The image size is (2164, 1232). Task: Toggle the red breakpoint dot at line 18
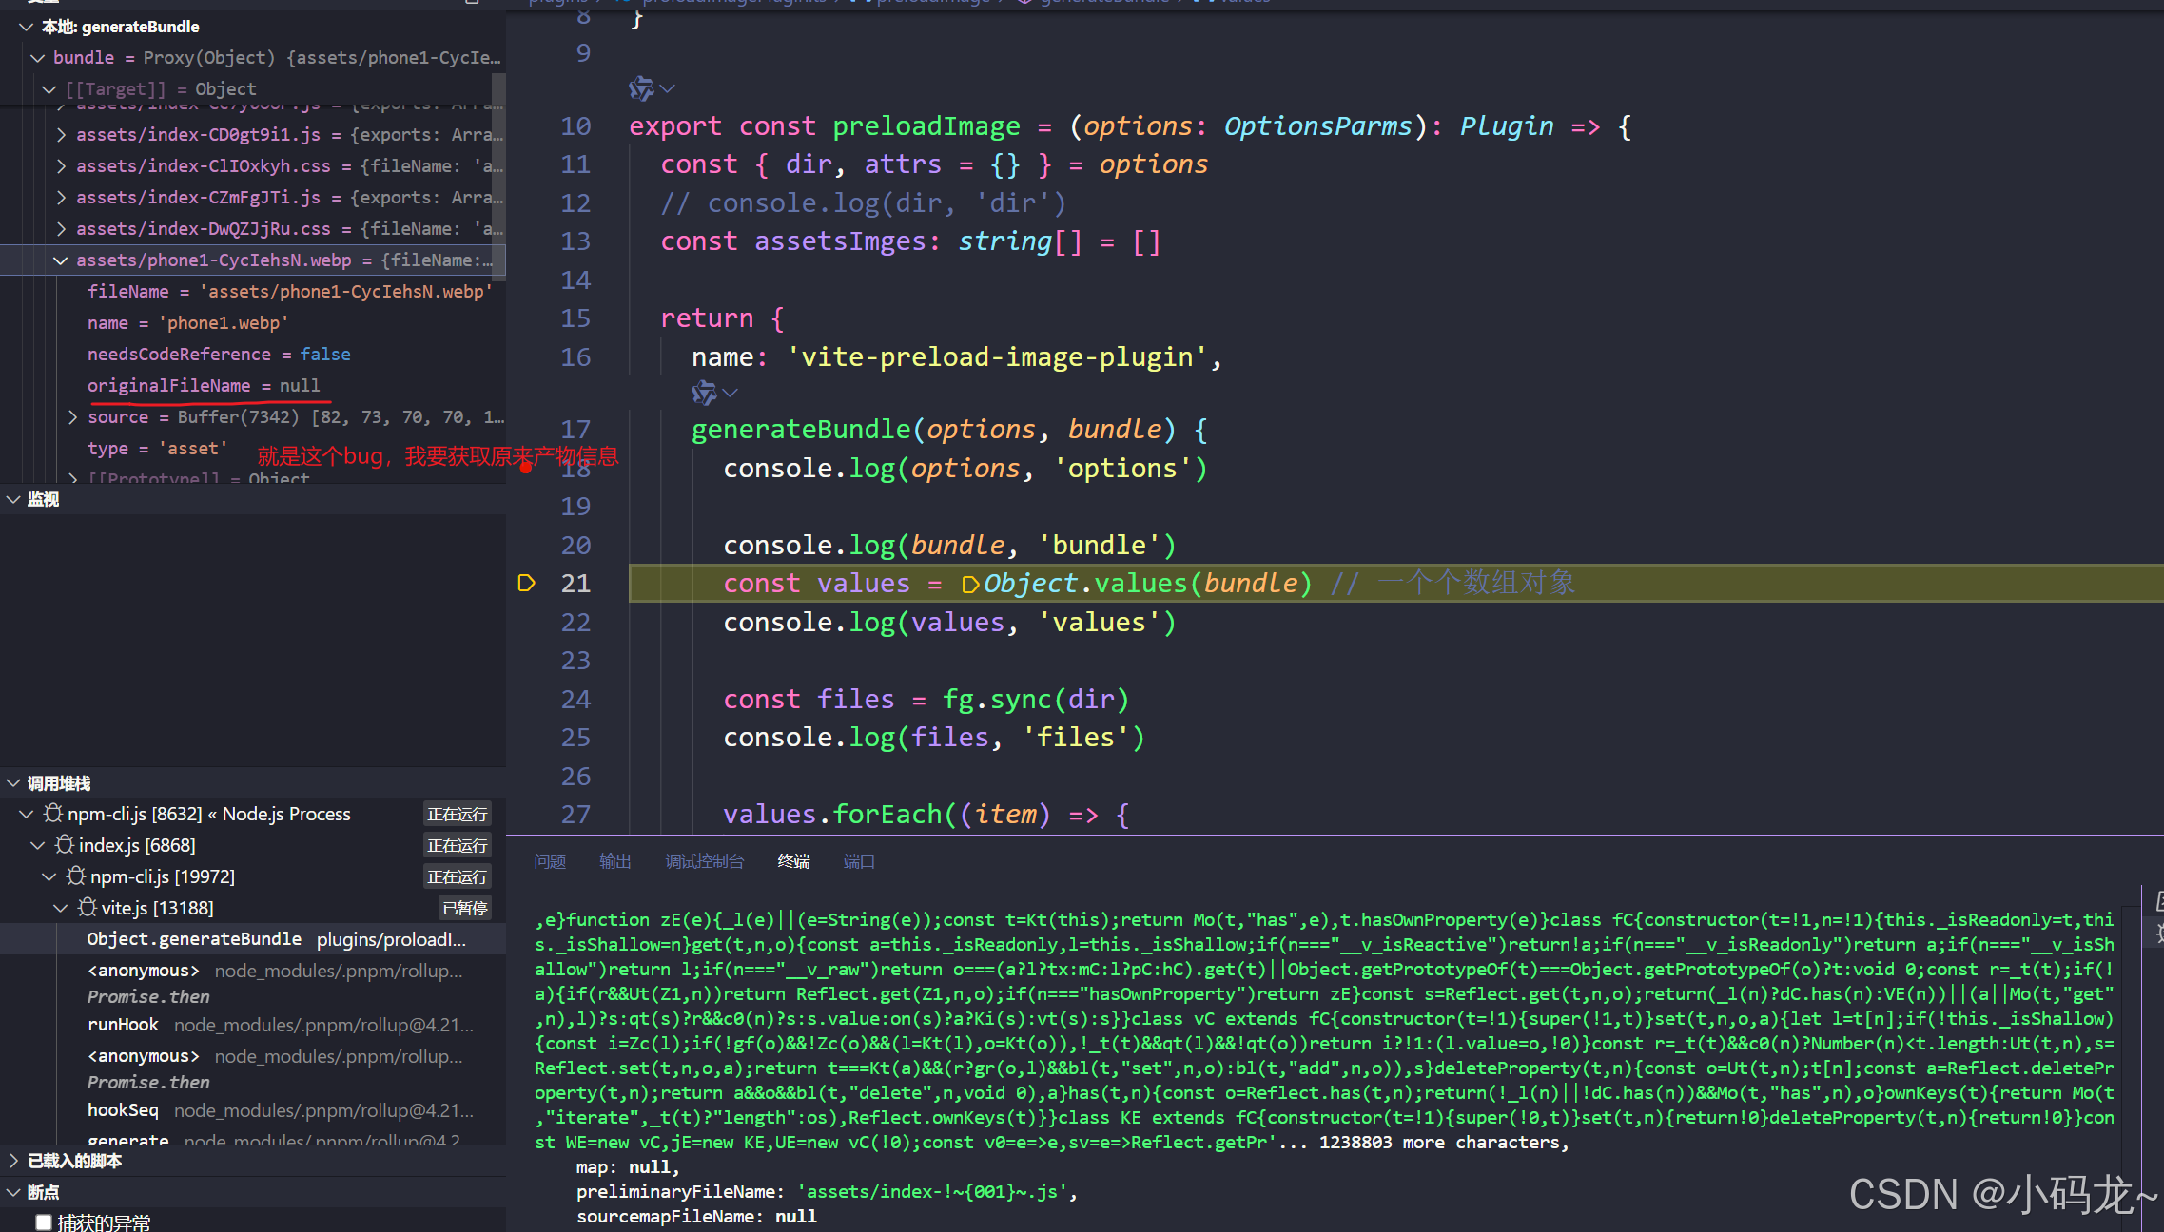[526, 467]
